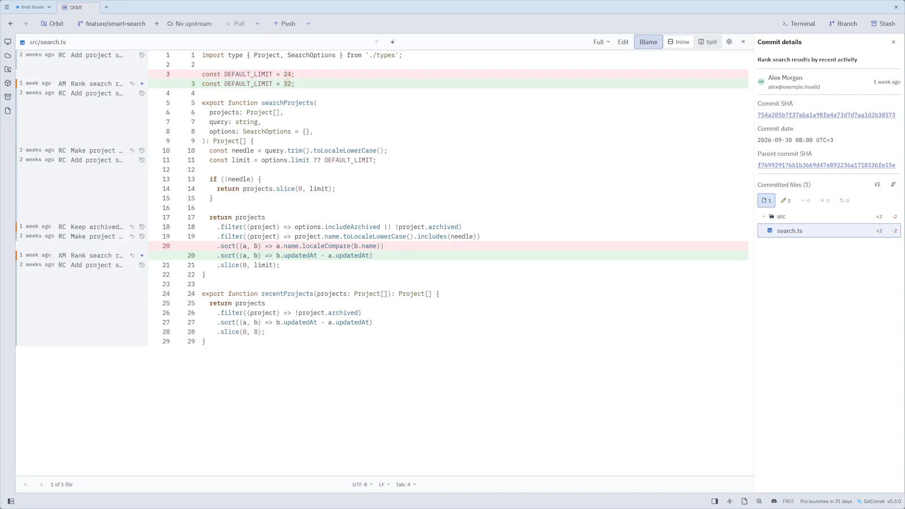Click revert arrow on 'Keep archived' blame row

[132, 227]
